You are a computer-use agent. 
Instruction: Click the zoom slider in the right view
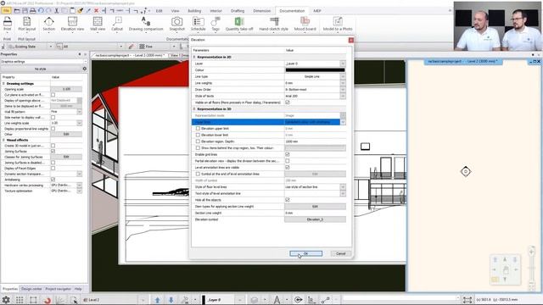pos(532,268)
